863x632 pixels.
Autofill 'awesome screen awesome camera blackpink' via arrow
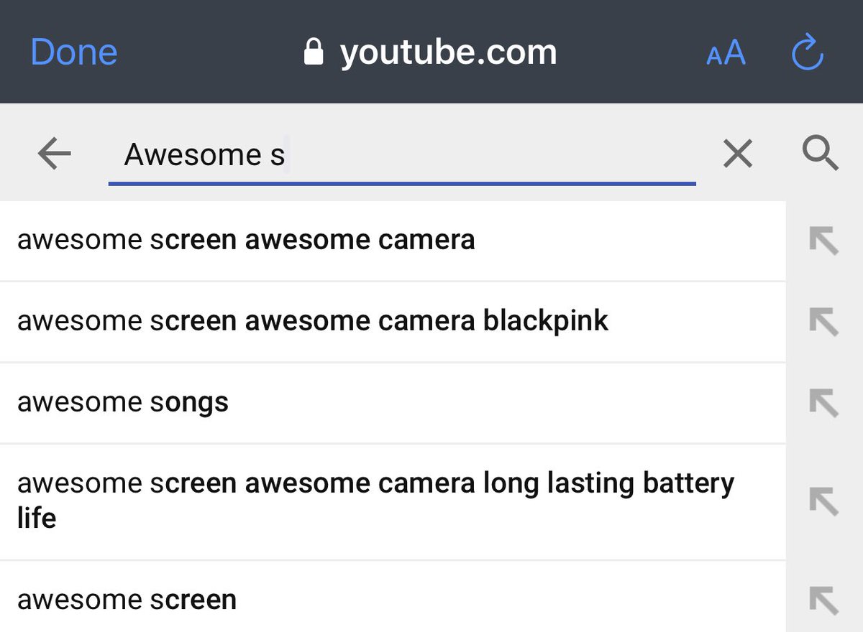click(823, 322)
